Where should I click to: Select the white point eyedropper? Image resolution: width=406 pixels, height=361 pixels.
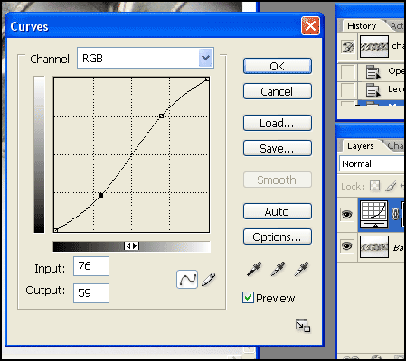(301, 269)
